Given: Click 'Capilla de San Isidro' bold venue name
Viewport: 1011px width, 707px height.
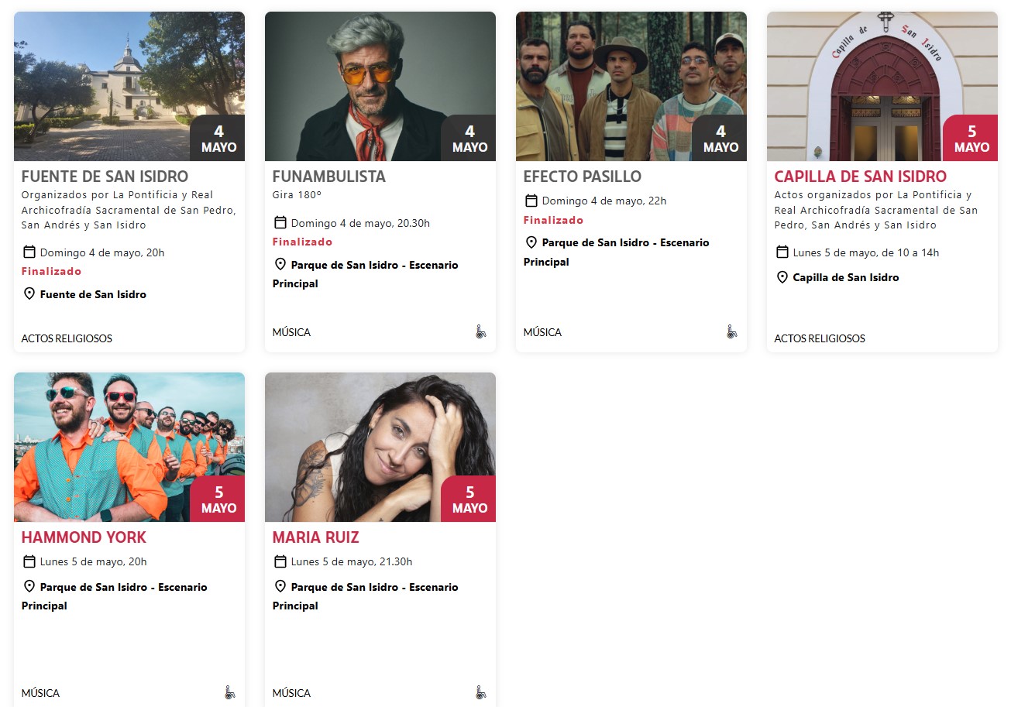Looking at the screenshot, I should [846, 277].
